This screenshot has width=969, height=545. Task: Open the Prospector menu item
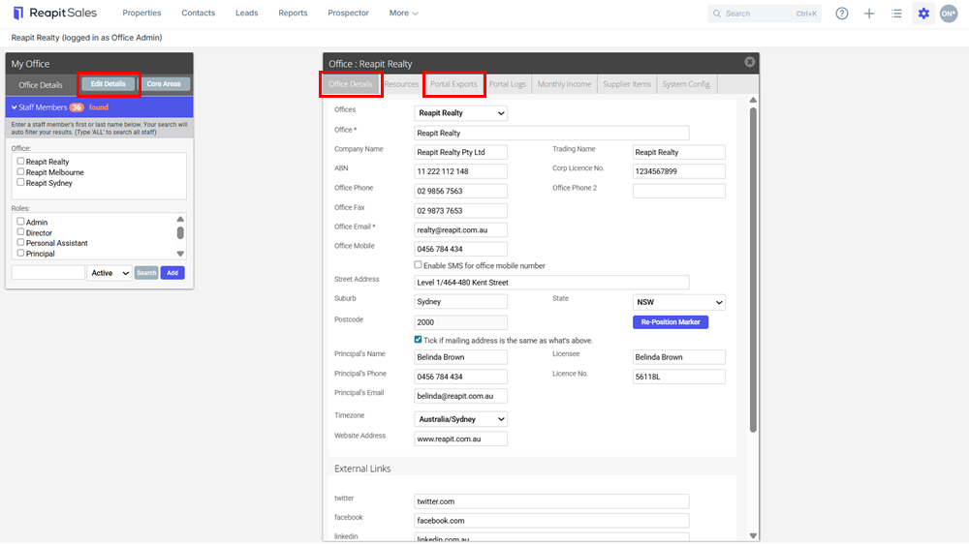348,13
